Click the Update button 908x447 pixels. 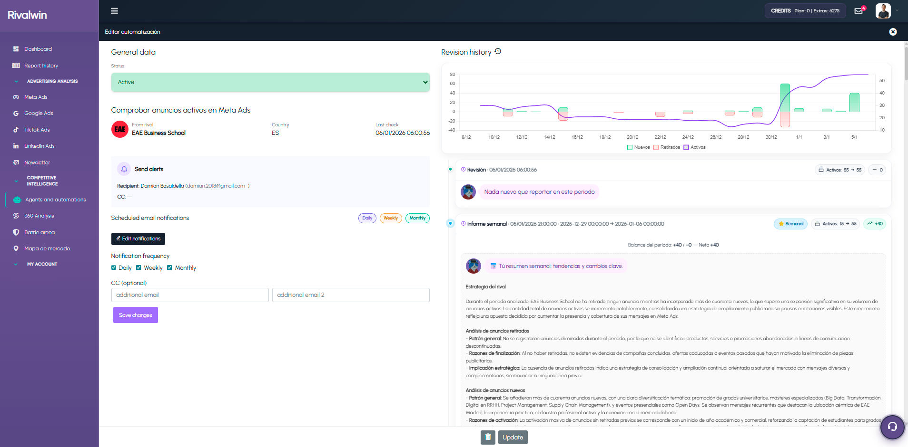[x=513, y=437]
